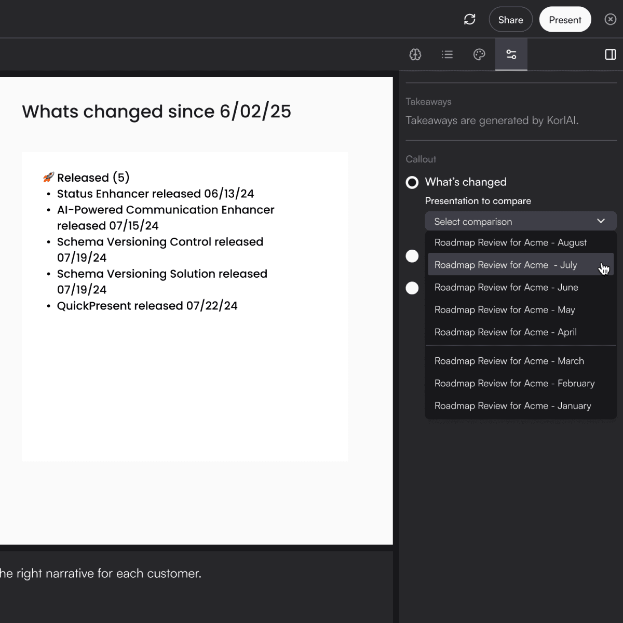Click the Takeaways section label
623x623 pixels.
click(428, 102)
